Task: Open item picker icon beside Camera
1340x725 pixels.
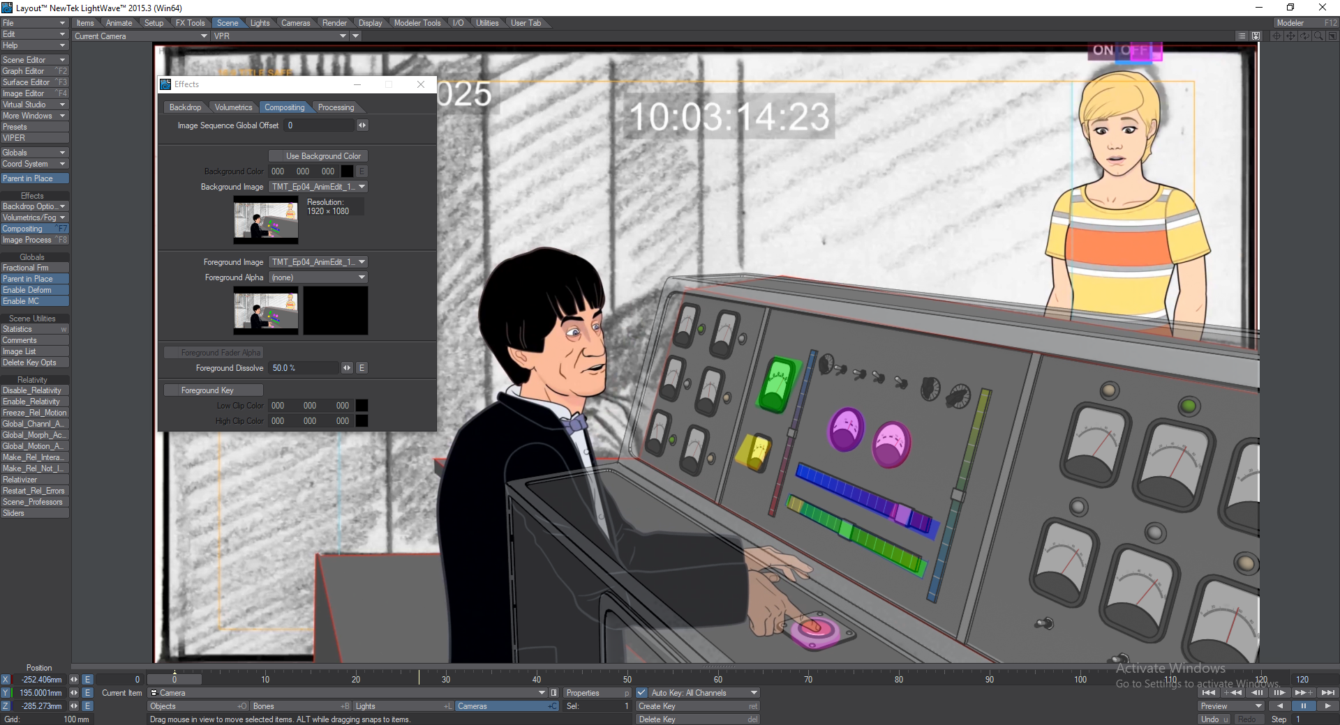Action: (x=554, y=693)
